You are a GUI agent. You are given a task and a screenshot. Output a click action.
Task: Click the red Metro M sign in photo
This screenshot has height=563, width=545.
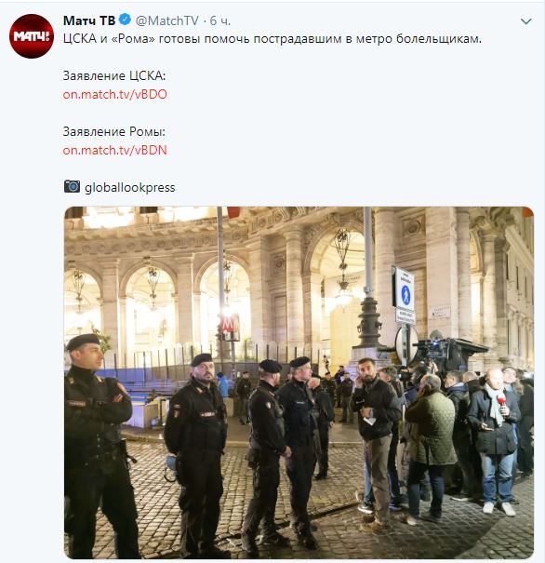pyautogui.click(x=231, y=326)
